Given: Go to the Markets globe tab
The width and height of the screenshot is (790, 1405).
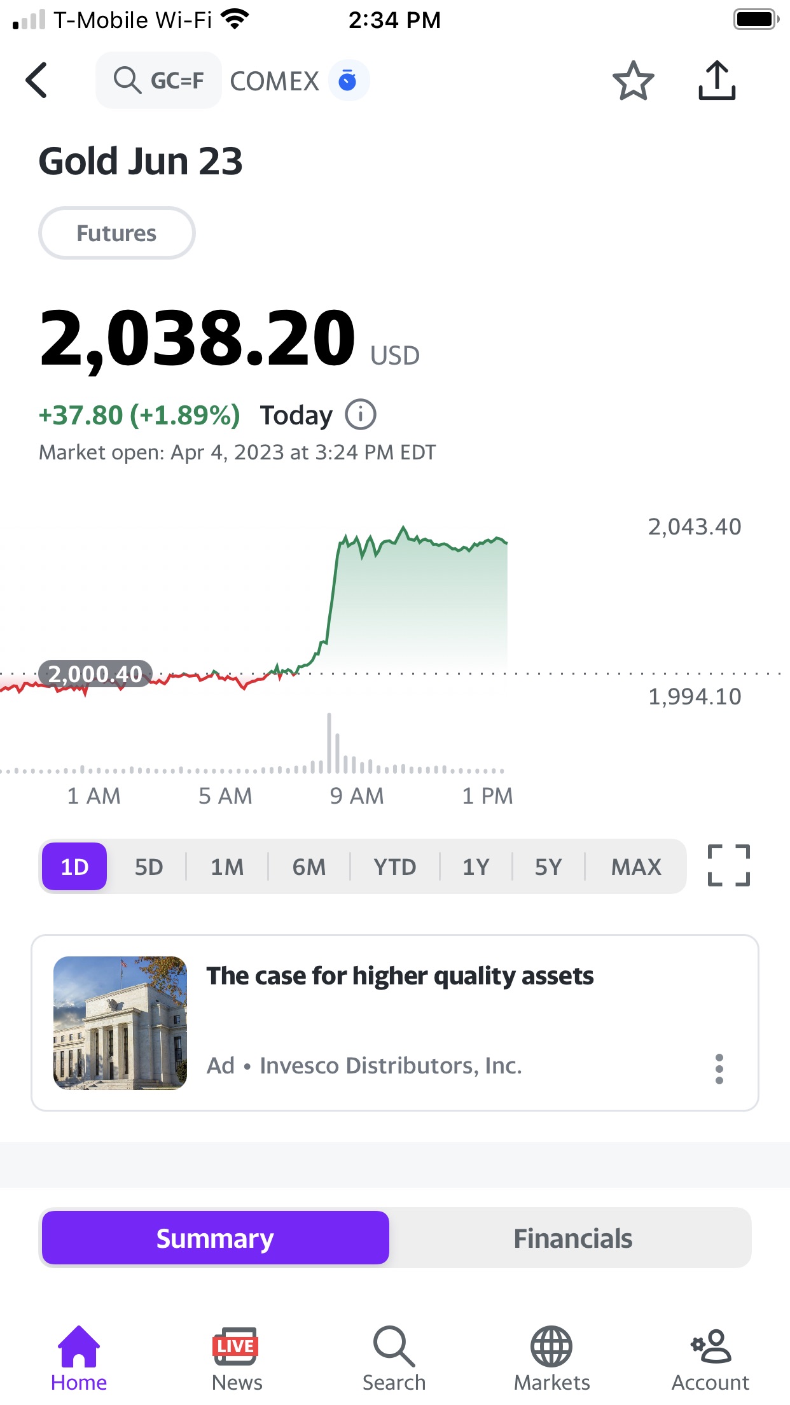Looking at the screenshot, I should (x=551, y=1358).
